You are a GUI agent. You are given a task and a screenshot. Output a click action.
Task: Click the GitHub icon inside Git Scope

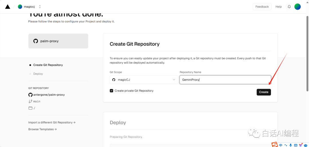(x=114, y=80)
